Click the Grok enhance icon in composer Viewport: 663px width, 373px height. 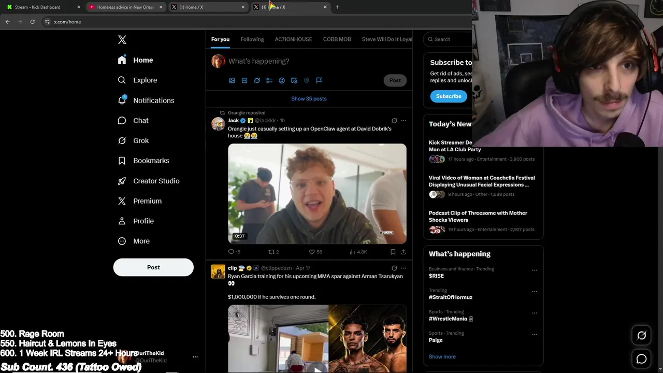tap(257, 80)
